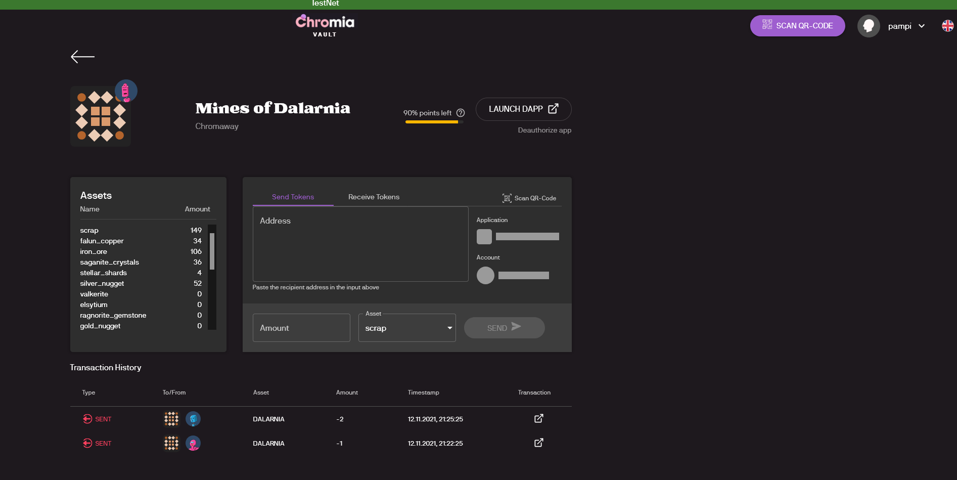957x480 pixels.
Task: Click the dapp icon in the 21:25:25 row
Action: tap(171, 419)
